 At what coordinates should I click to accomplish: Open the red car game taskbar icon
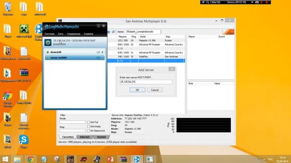pyautogui.click(x=84, y=159)
